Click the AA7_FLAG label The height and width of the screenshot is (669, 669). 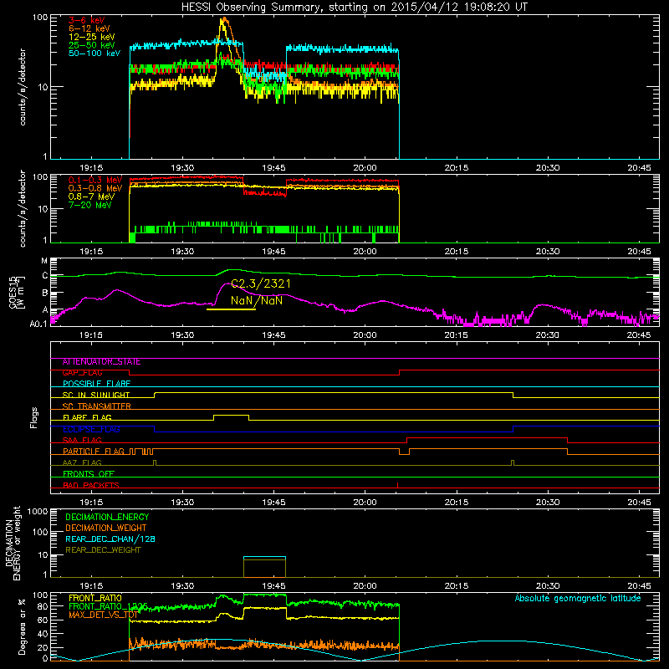[82, 462]
